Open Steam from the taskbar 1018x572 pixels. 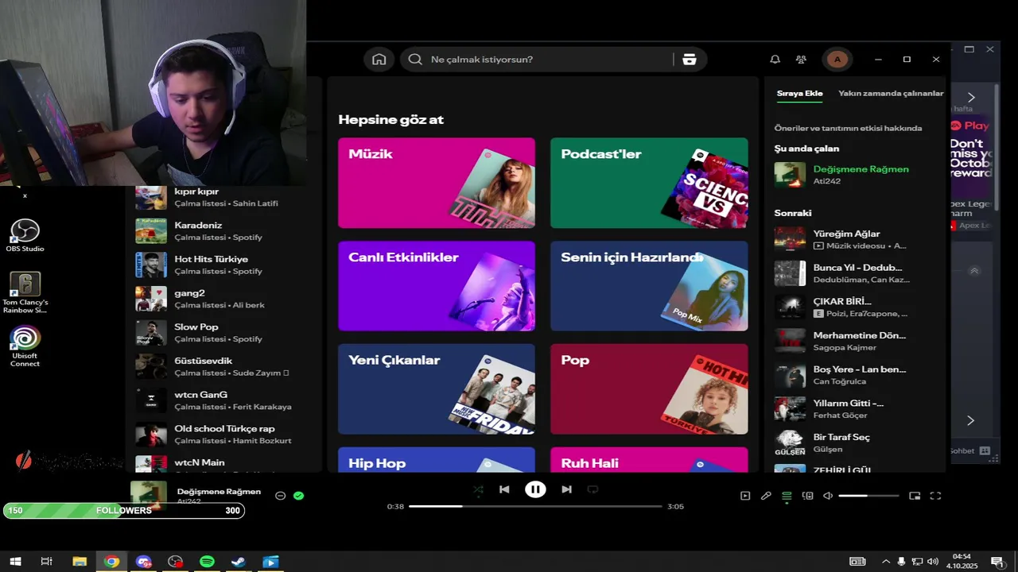238,562
